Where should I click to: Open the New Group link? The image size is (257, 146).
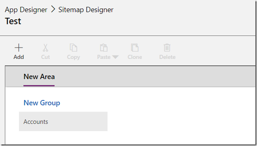(42, 103)
